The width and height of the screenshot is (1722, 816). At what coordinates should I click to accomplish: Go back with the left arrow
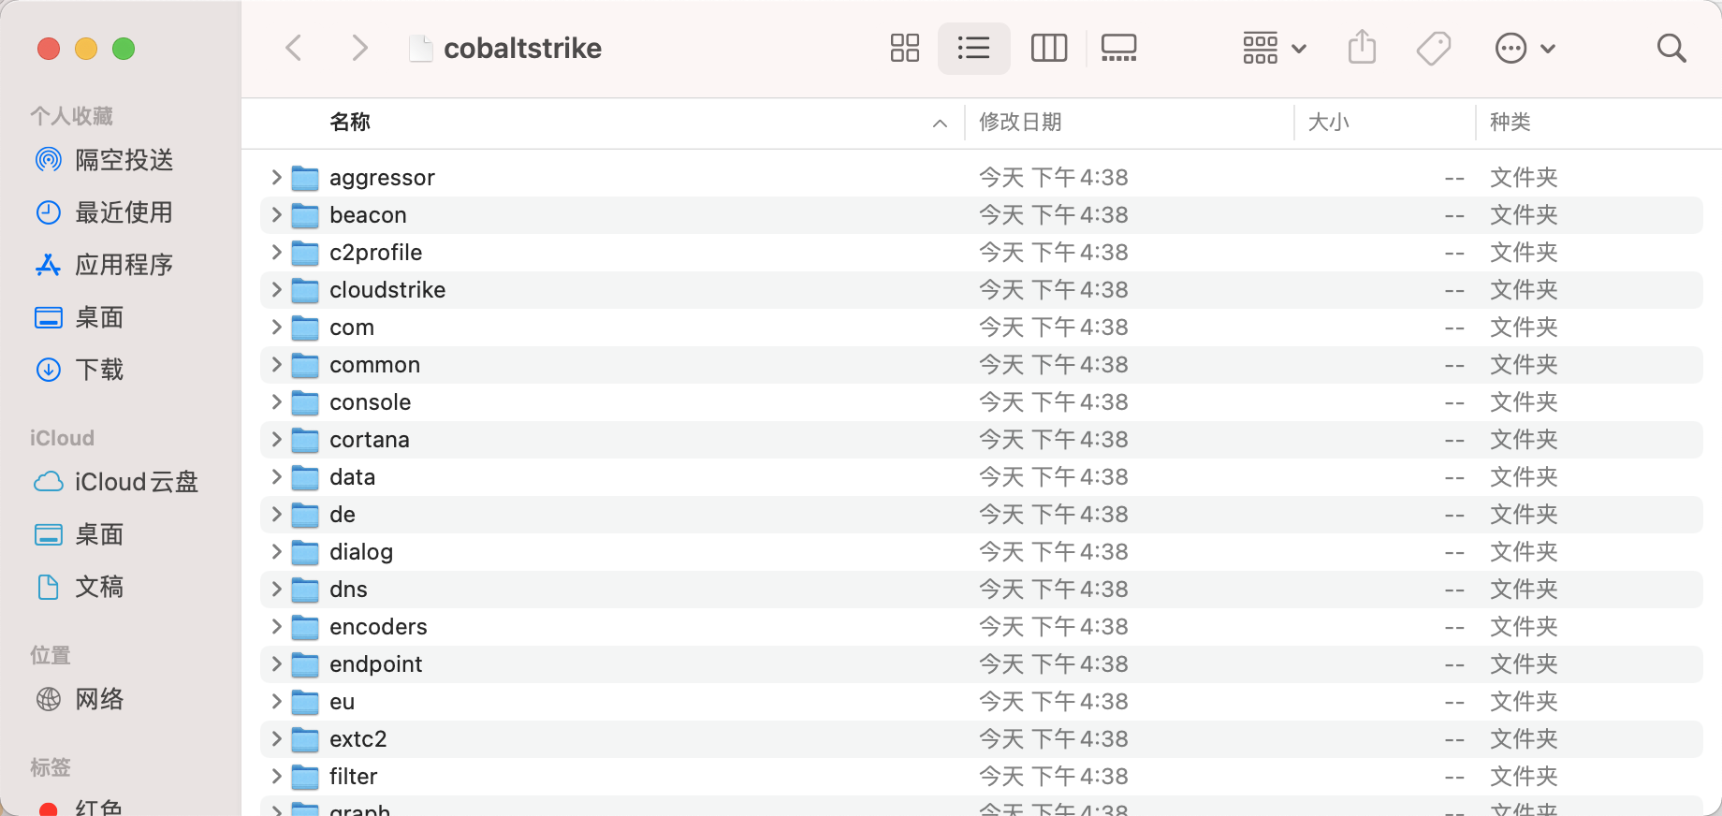point(294,48)
